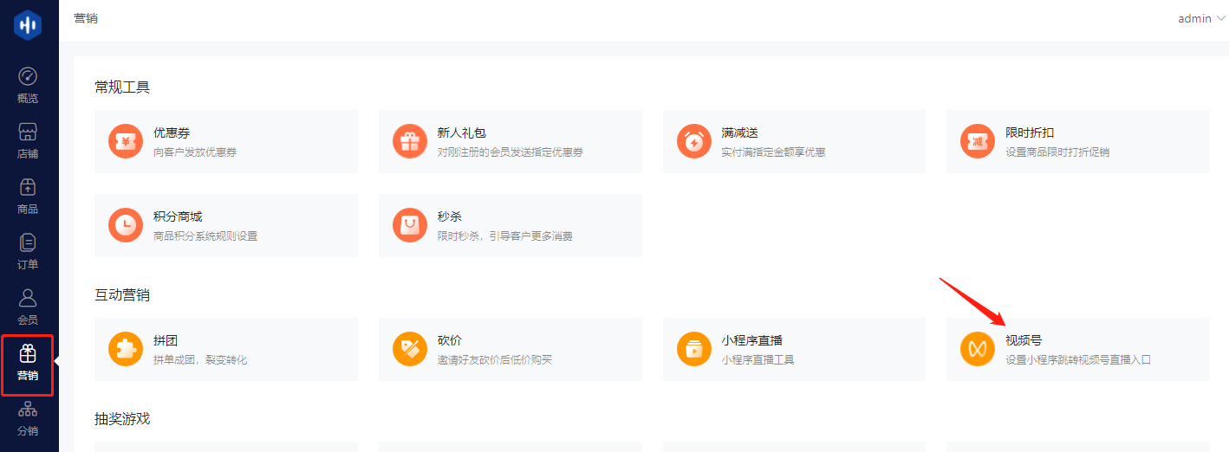The height and width of the screenshot is (452, 1229).
Task: Click description 邀请好友砍价后低价购买
Action: click(495, 360)
